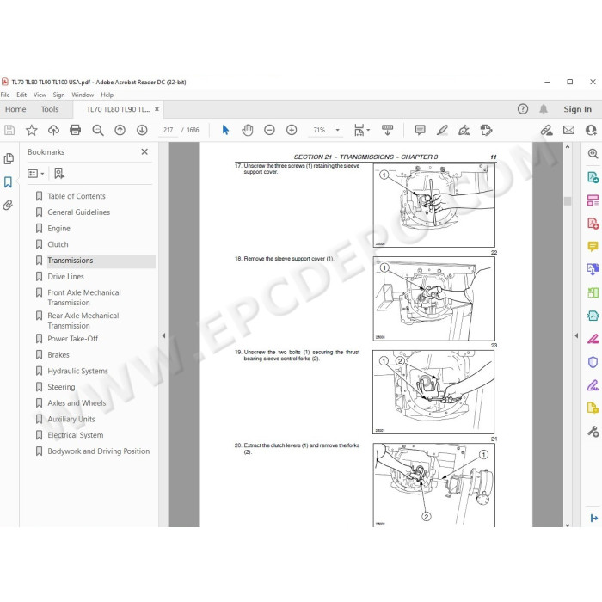Open the Hydraulic Systems bookmark
Image resolution: width=602 pixels, height=602 pixels.
[x=77, y=372]
